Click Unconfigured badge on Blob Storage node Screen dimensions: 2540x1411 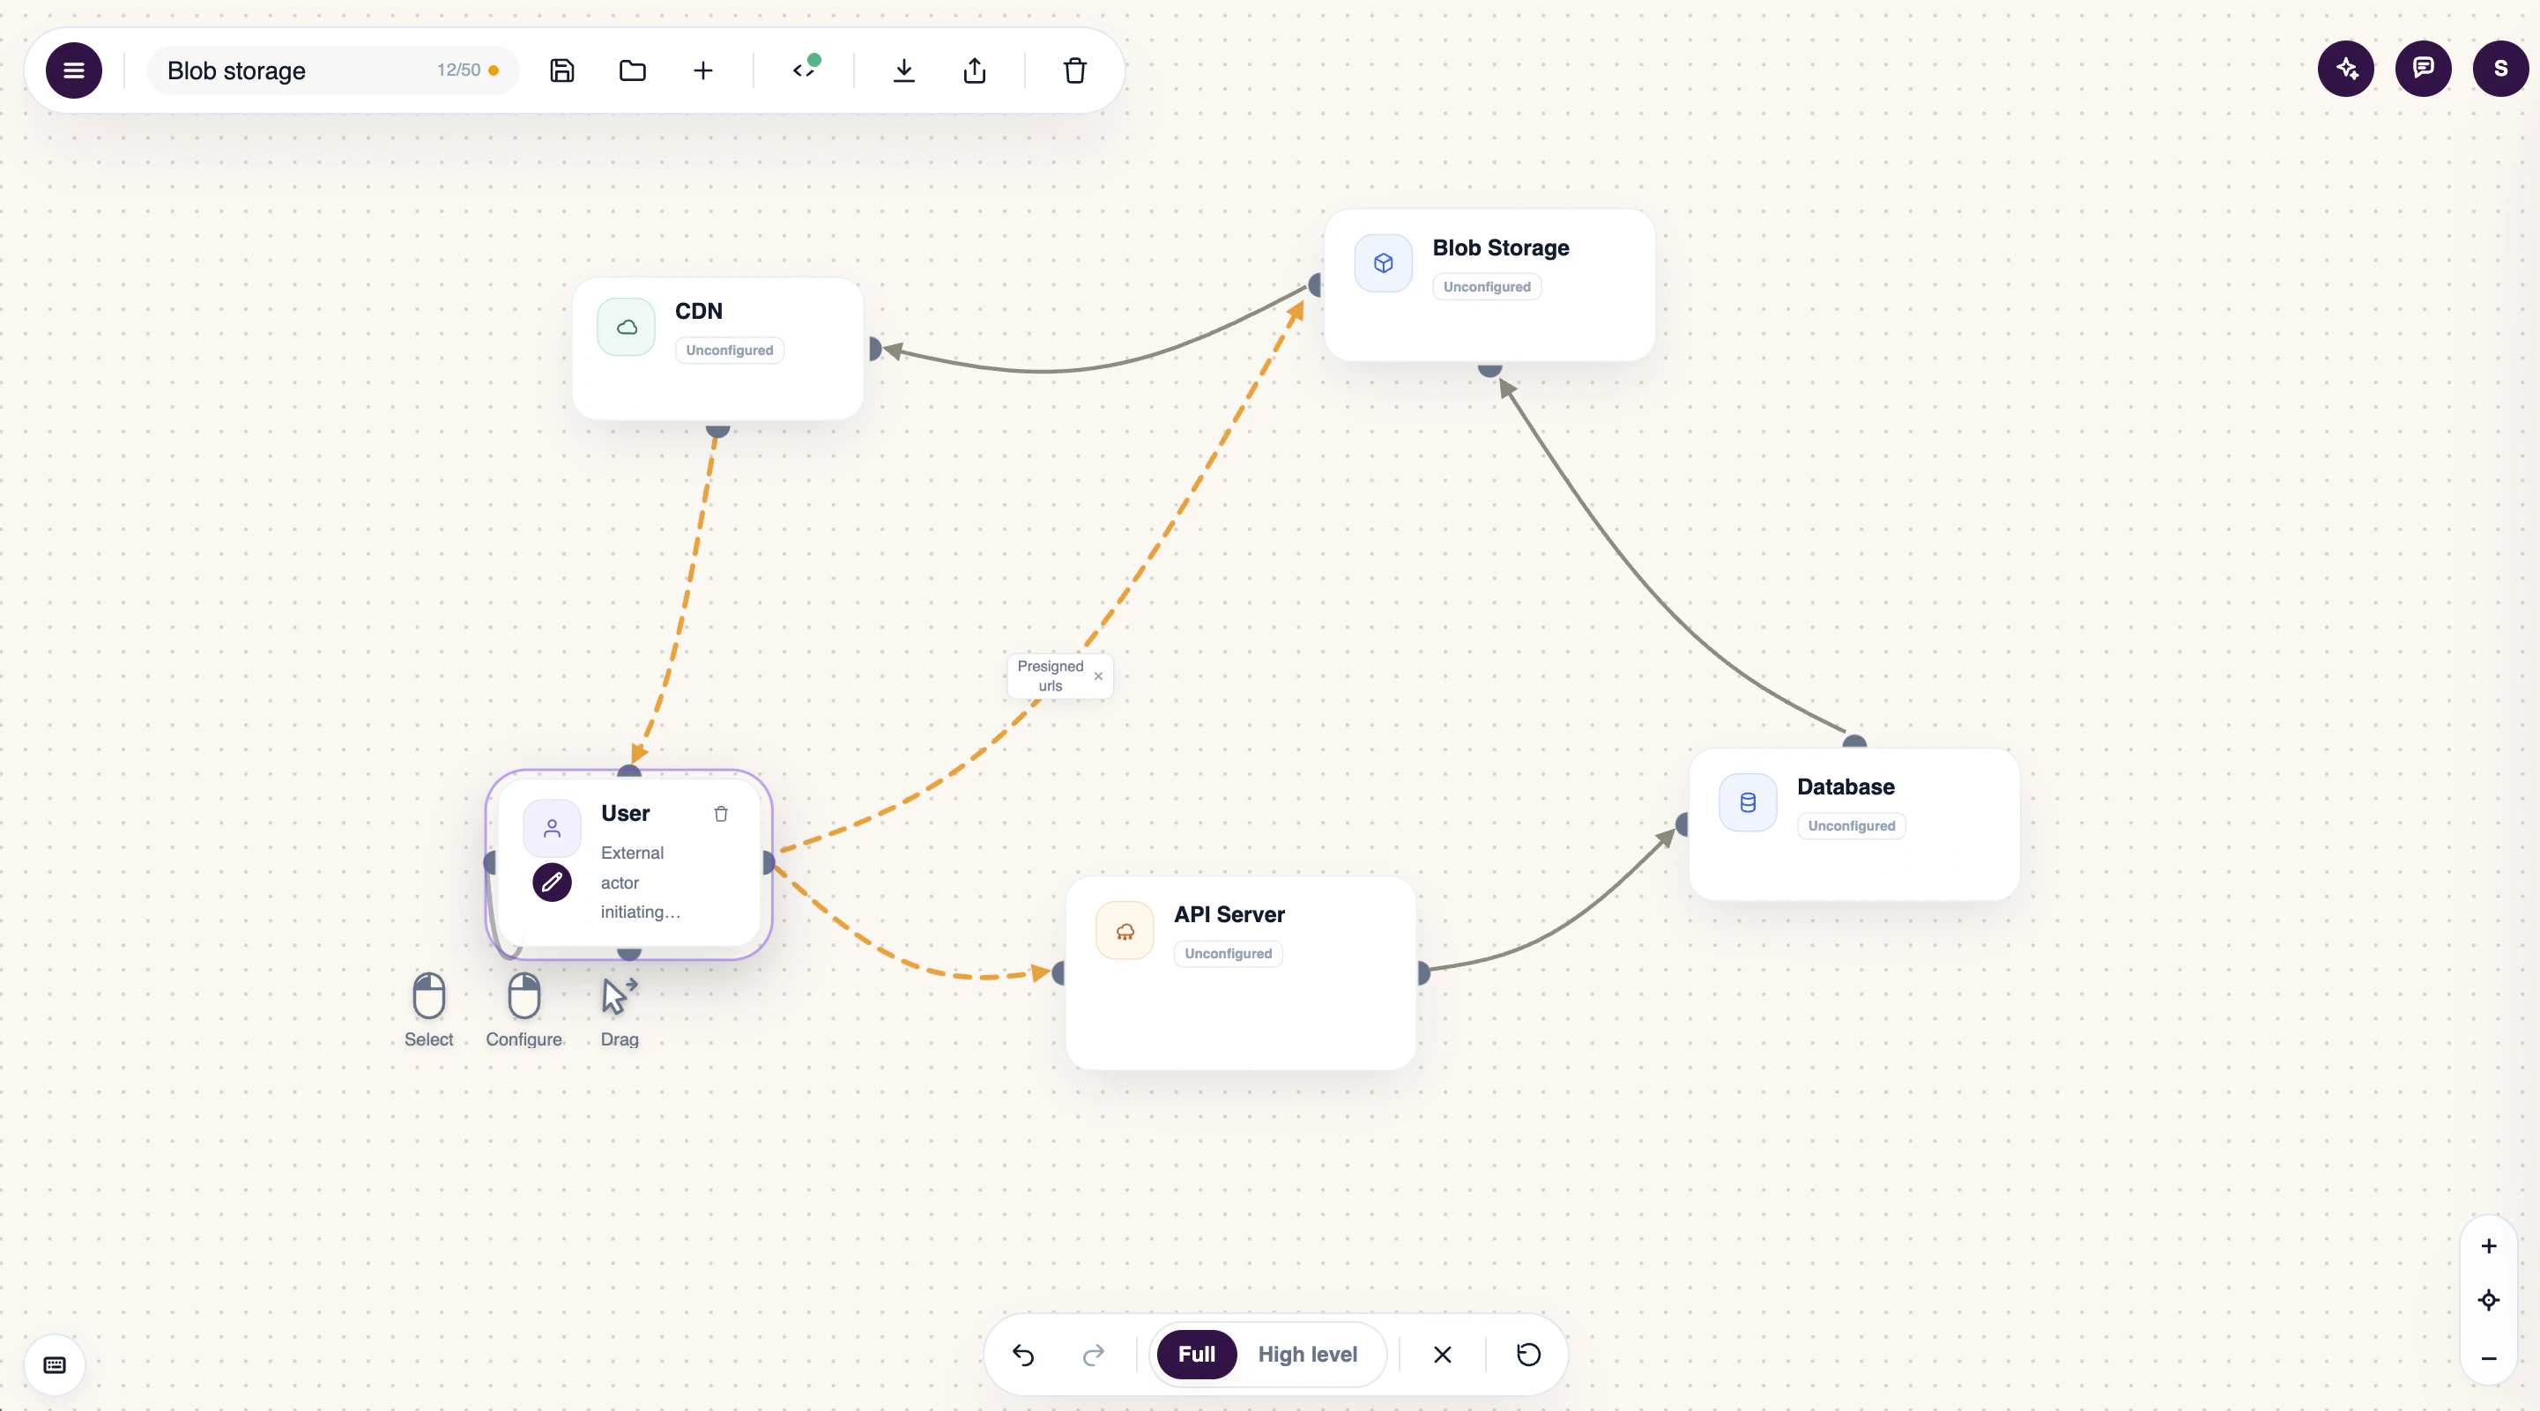click(x=1487, y=287)
